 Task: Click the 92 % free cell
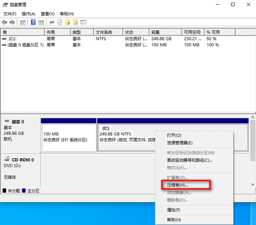212,39
